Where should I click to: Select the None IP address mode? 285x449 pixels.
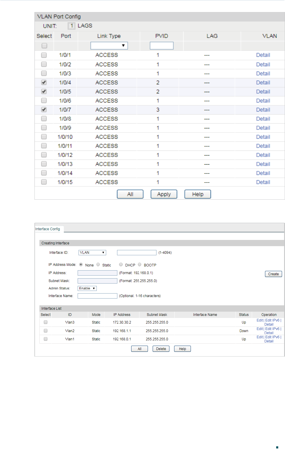point(81,265)
